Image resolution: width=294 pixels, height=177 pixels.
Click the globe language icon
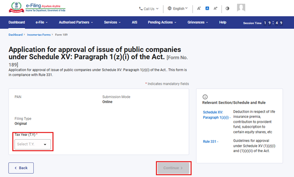tap(170, 9)
